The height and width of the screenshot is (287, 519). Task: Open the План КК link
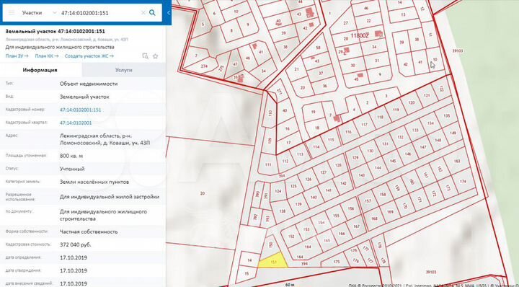(x=47, y=56)
